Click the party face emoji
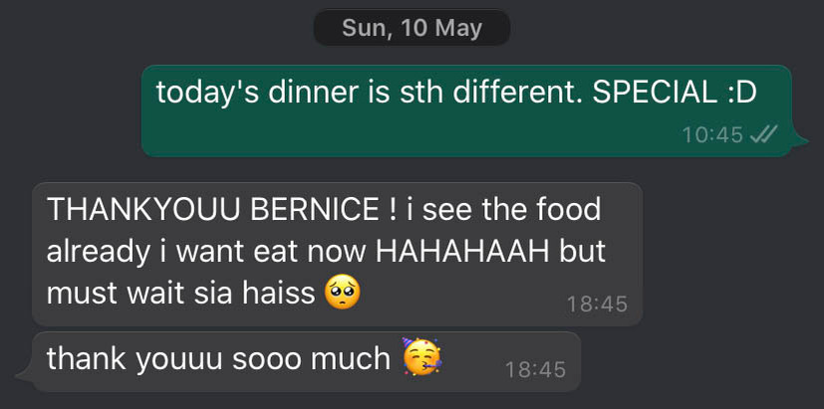Screen dimensions: 824x409 pos(421,357)
